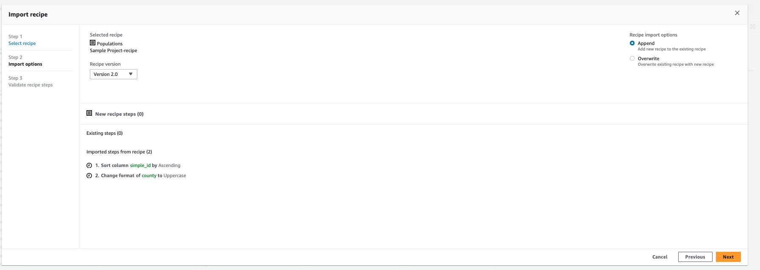Click the Version 2.0 dropdown arrow

(x=131, y=74)
